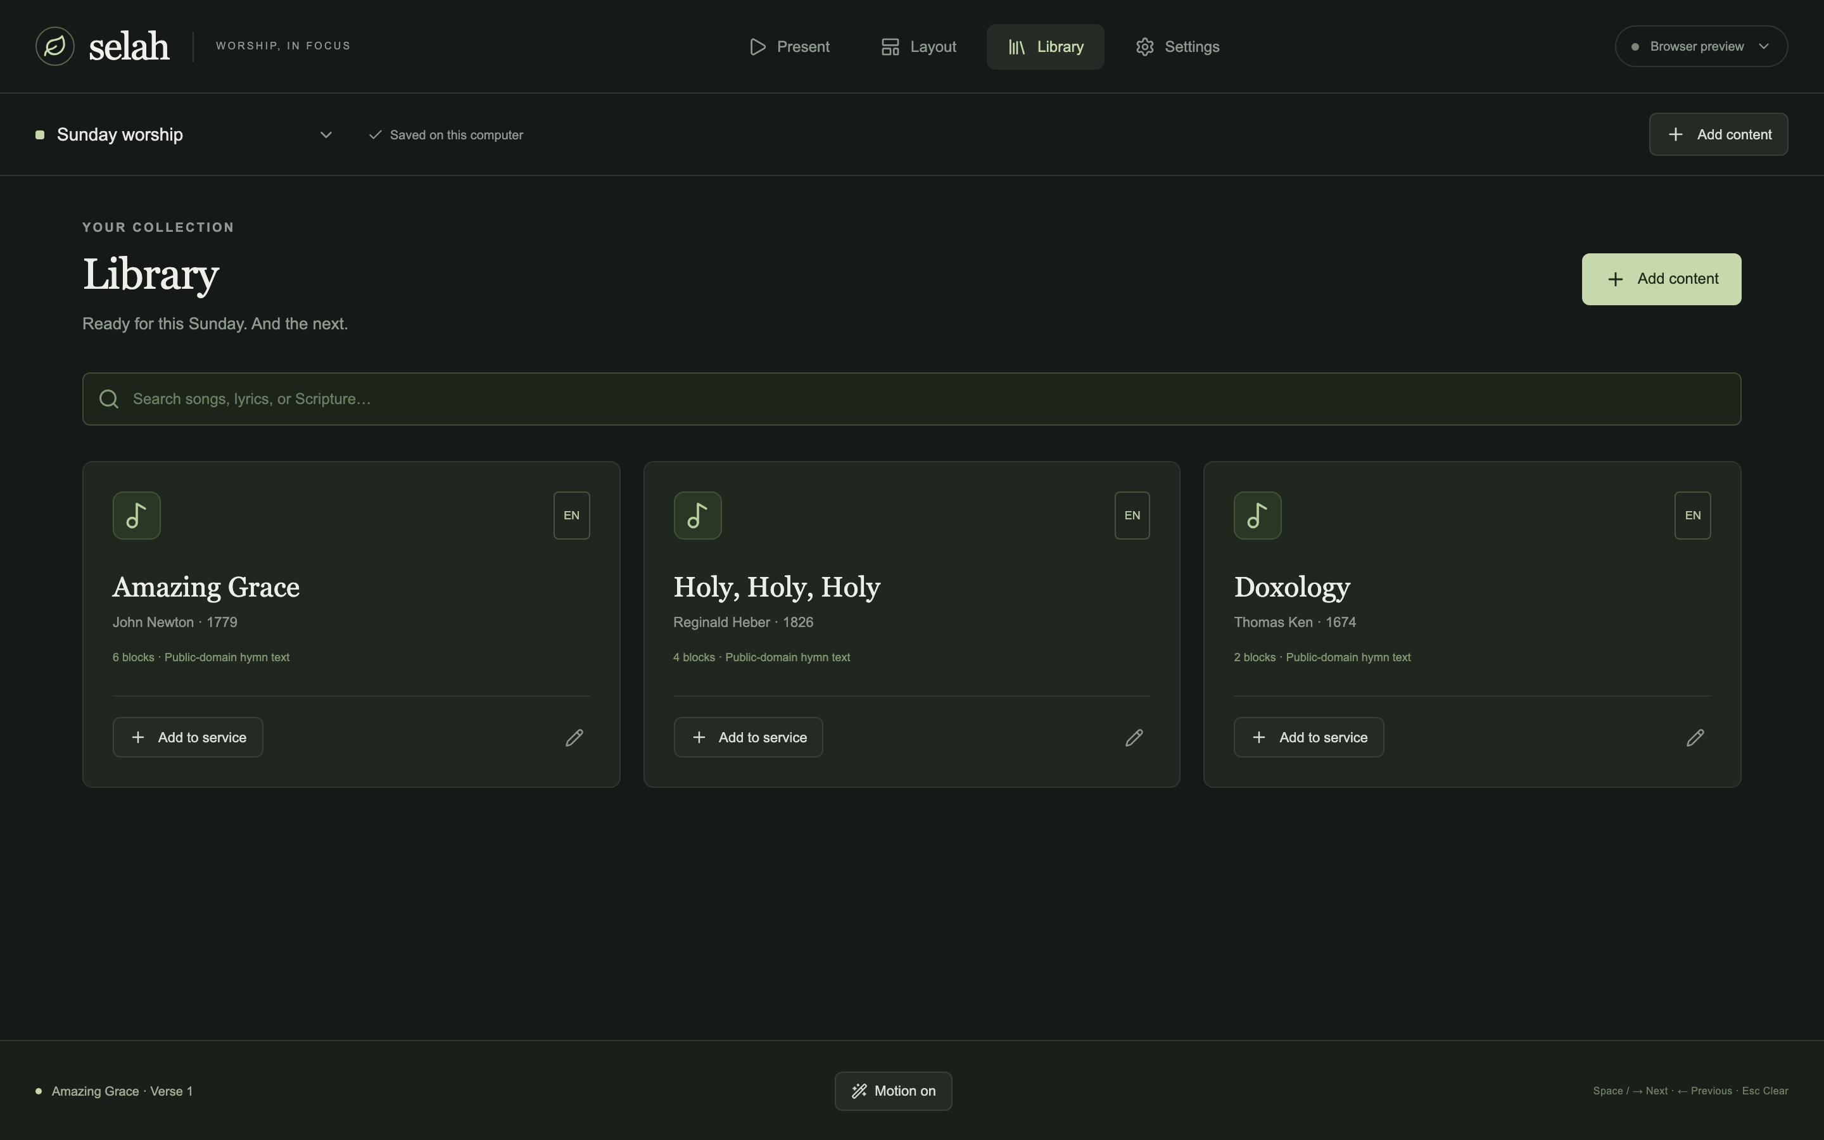Click the Doxology card title
Screen dimensions: 1824x1140
[x=1292, y=587]
